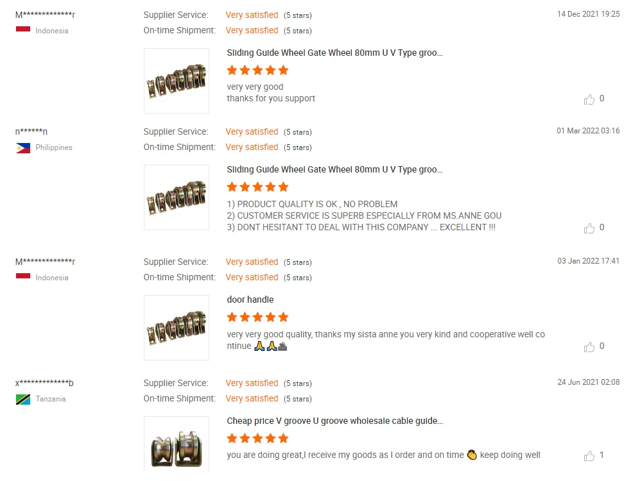The height and width of the screenshot is (481, 631).
Task: Open first 'Sliding Guide Wheel Gate Wheel' product link
Action: tap(335, 53)
